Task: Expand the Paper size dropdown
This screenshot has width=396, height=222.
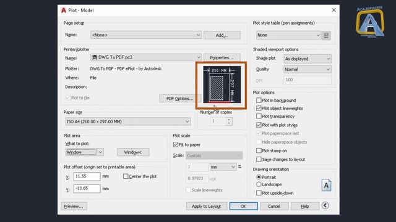Action: (x=128, y=121)
